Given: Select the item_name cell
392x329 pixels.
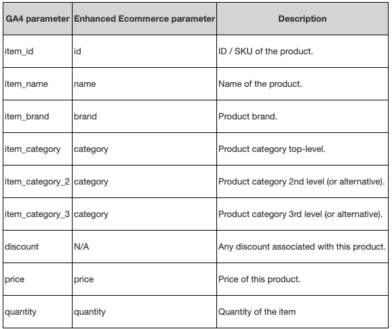Looking at the screenshot, I should pos(37,83).
